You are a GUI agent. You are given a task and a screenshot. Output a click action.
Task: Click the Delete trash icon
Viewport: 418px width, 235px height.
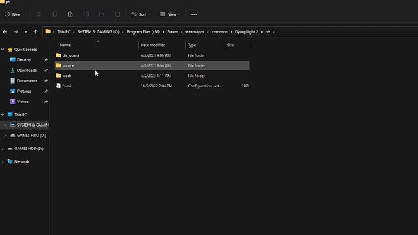click(x=118, y=14)
